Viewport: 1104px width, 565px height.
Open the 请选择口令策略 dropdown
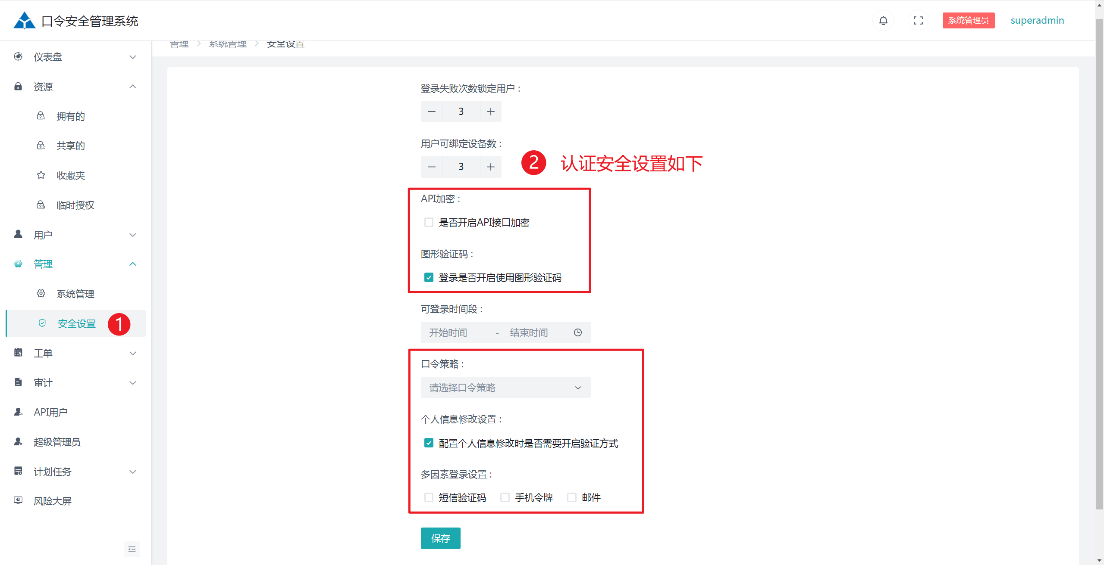tap(505, 388)
